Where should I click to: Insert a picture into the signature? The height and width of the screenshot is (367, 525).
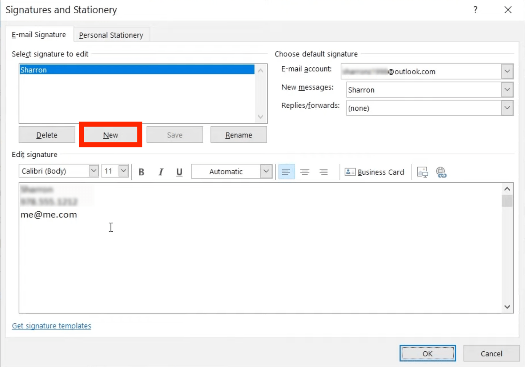(423, 172)
